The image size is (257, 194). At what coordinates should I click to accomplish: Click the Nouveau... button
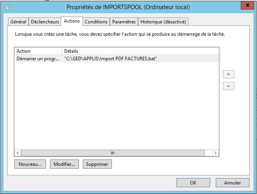pyautogui.click(x=30, y=164)
